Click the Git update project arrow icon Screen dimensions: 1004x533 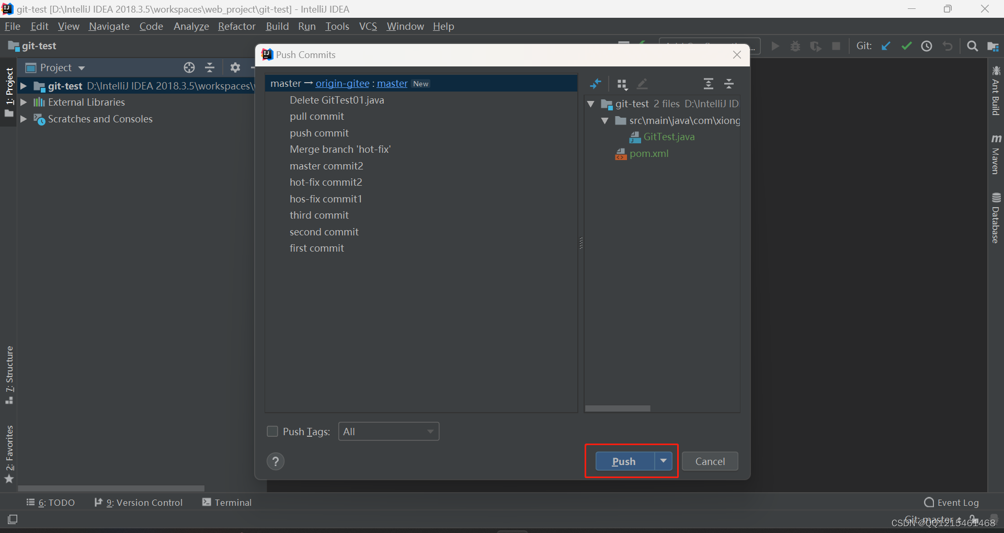pyautogui.click(x=886, y=46)
